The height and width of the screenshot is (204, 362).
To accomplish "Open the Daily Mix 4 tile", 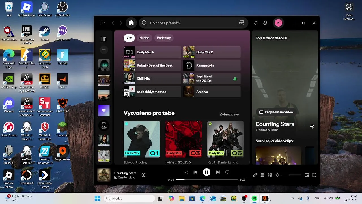I will click(x=152, y=52).
